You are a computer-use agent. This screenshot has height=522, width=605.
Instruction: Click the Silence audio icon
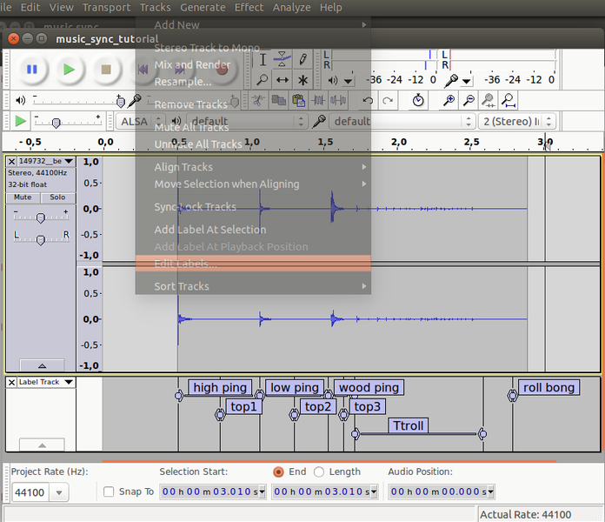(x=338, y=101)
